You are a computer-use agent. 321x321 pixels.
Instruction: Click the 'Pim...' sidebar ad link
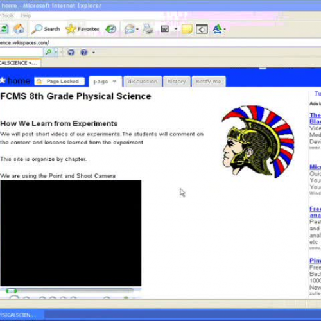point(315,261)
